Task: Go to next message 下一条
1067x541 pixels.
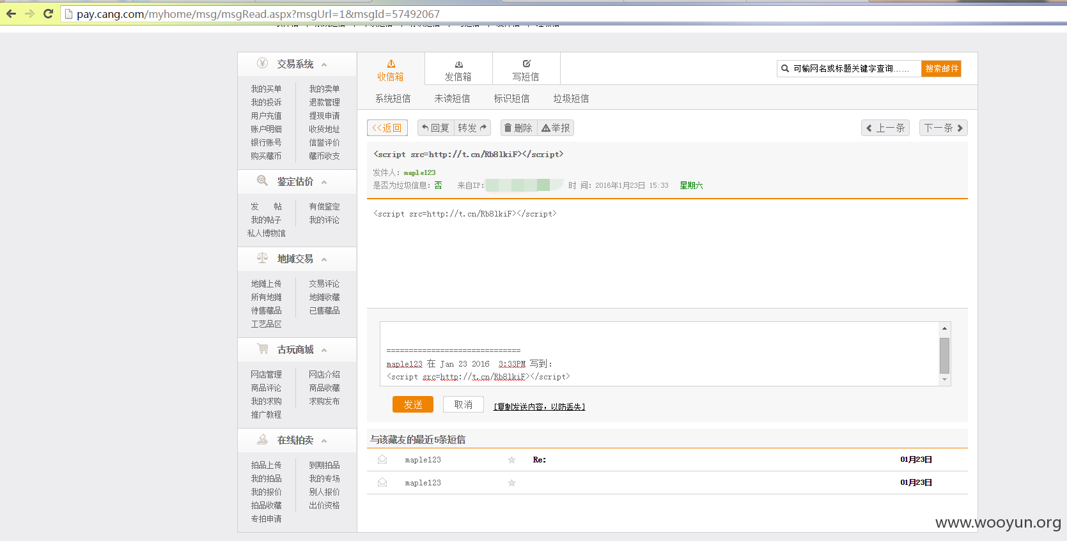Action: tap(944, 128)
